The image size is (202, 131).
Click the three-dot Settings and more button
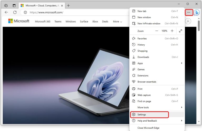189,12
